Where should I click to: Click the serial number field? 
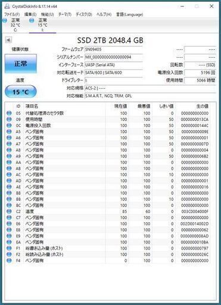click(x=114, y=57)
